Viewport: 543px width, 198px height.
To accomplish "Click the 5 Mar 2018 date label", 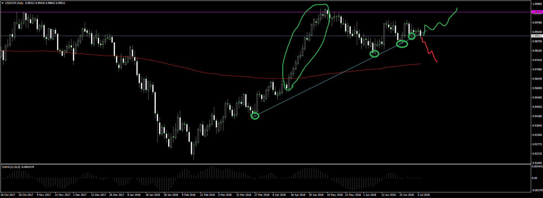I will 225,195.
